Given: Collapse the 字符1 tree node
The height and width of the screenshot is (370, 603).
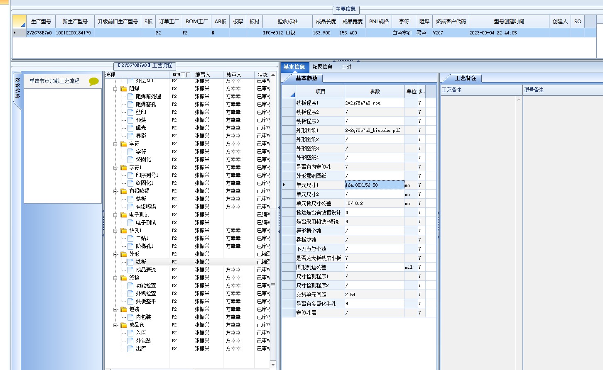Looking at the screenshot, I should click(x=115, y=168).
